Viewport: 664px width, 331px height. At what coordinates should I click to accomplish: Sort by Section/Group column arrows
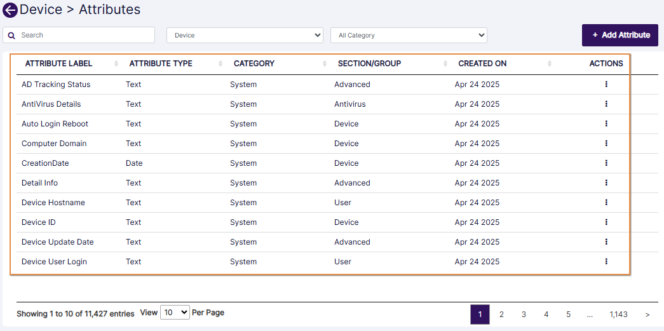pyautogui.click(x=445, y=64)
